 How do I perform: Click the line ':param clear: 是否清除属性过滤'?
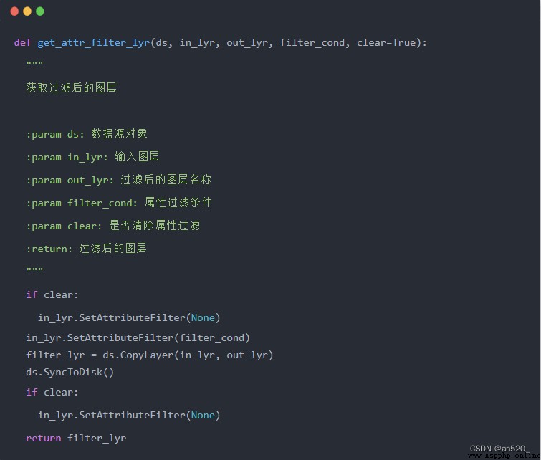(112, 226)
